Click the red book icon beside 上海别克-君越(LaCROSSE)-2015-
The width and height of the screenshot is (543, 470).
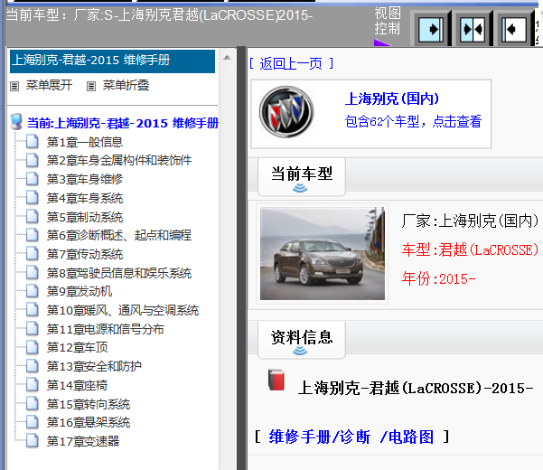click(x=276, y=380)
